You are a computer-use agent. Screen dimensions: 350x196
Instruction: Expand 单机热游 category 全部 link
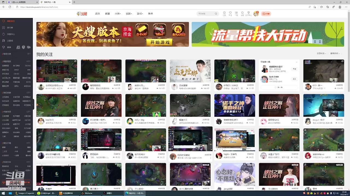pos(29,93)
